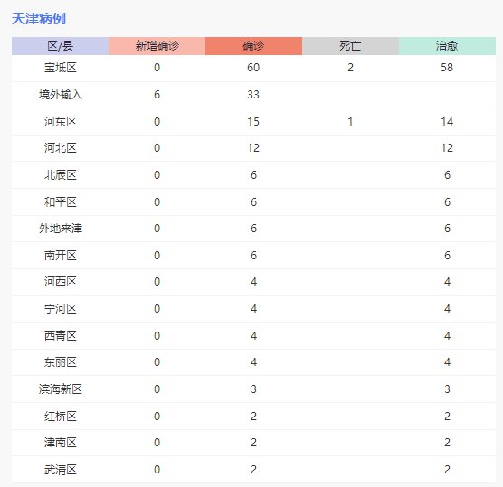
Task: Select confirmed count 15 for 河东区
Action: [x=253, y=122]
